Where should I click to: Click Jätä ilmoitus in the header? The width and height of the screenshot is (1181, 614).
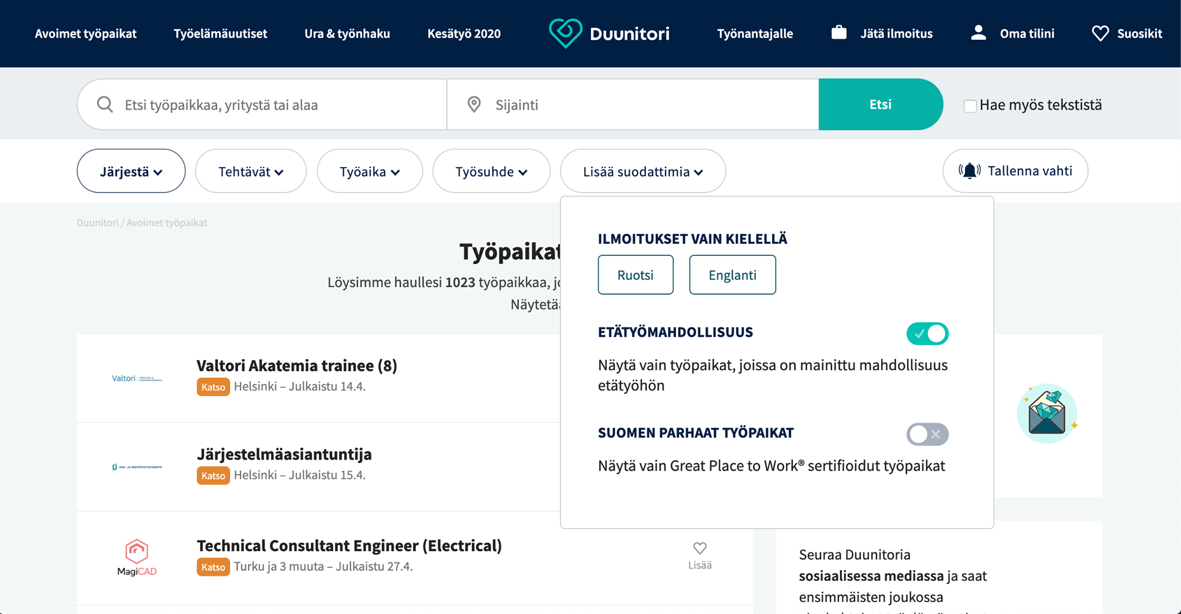pos(896,33)
